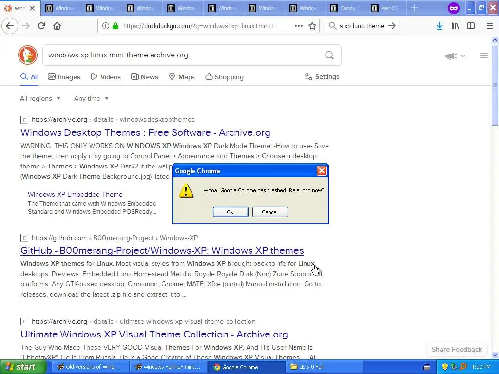Click the Share Feedback button
Viewport: 499px width, 374px height.
pyautogui.click(x=457, y=349)
